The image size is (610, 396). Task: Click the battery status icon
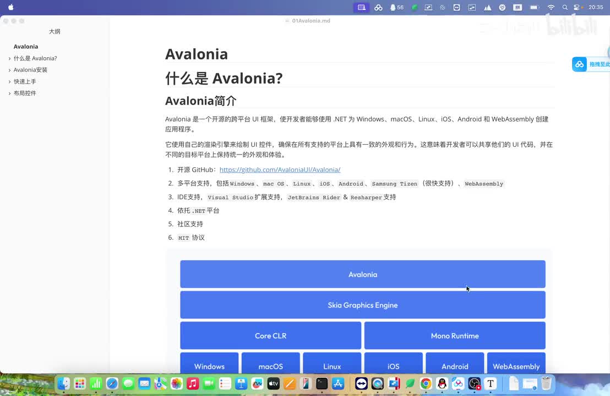(x=535, y=7)
